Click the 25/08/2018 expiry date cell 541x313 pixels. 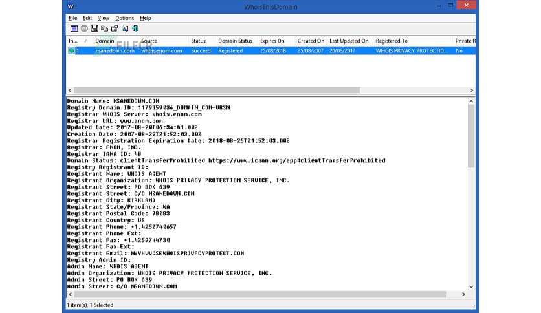point(273,50)
